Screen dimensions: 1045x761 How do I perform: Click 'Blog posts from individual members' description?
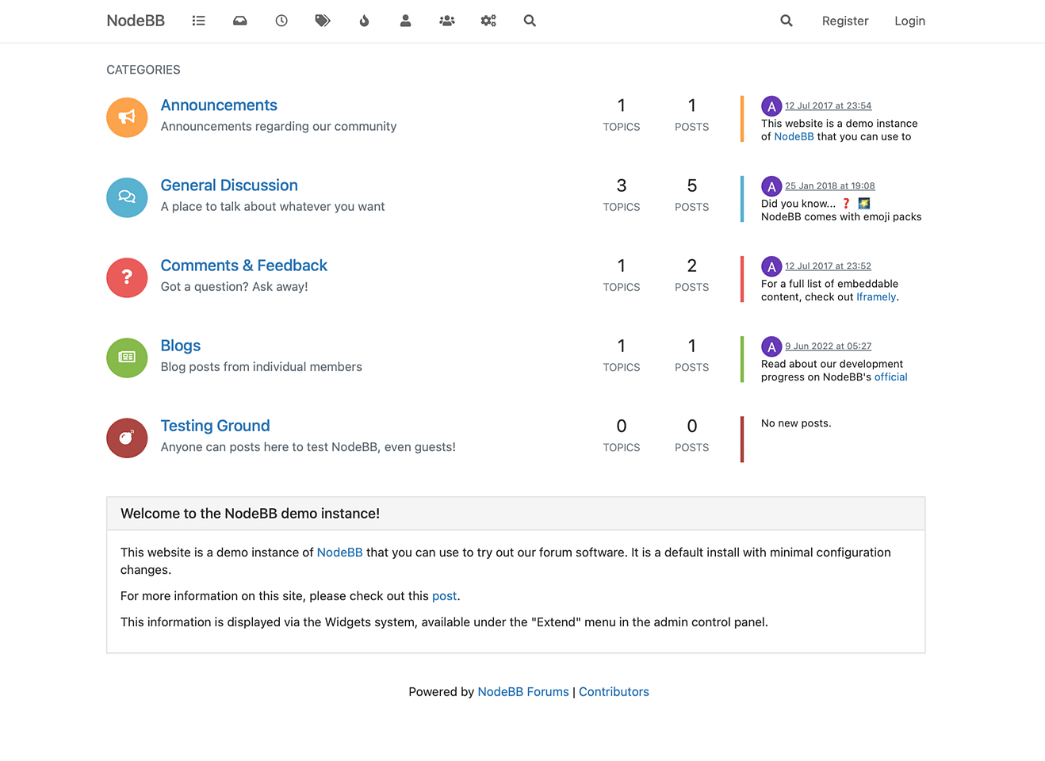pyautogui.click(x=261, y=366)
